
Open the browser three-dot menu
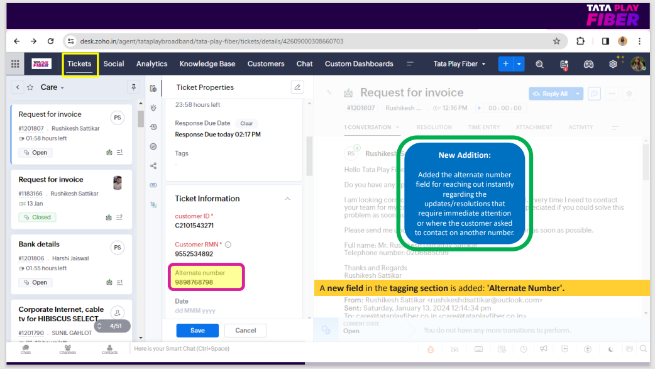tap(639, 41)
